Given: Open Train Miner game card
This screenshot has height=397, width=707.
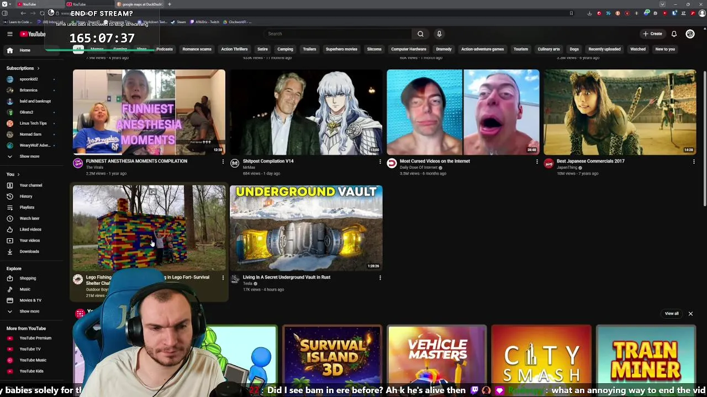Looking at the screenshot, I should pos(646,354).
